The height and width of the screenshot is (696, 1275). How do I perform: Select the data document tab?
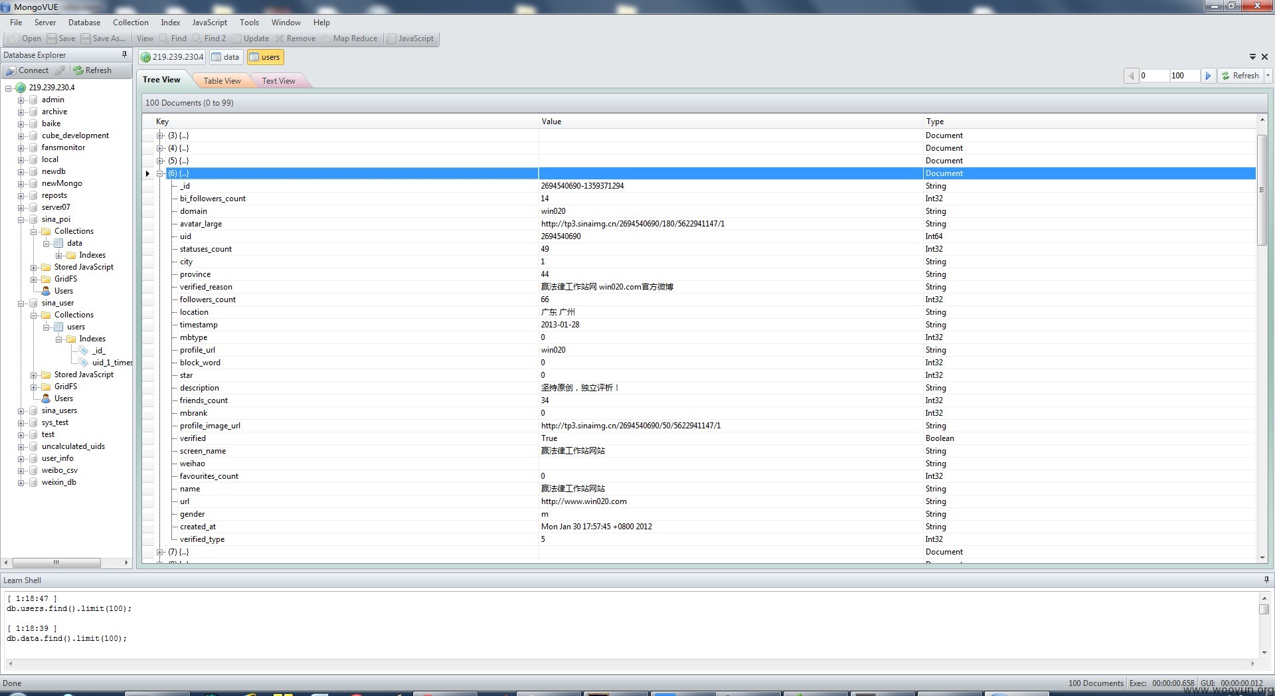[x=225, y=57]
